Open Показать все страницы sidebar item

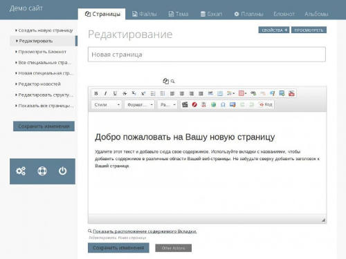coord(44,106)
